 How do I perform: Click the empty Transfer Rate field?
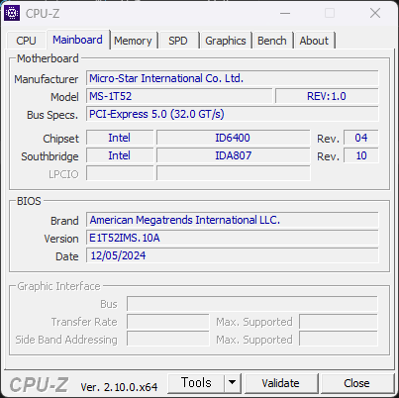point(168,322)
